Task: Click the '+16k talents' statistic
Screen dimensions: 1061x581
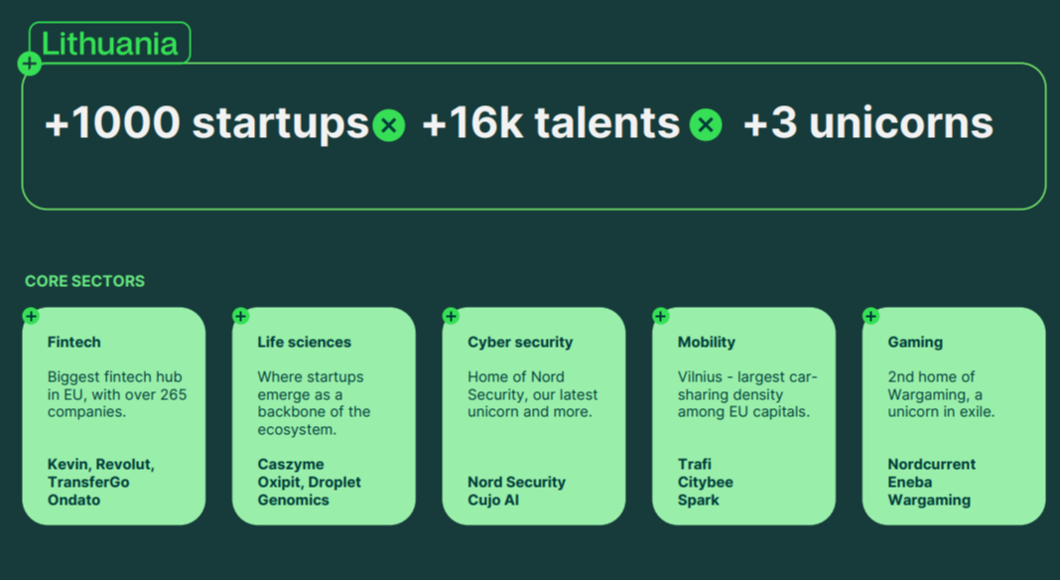Action: (551, 124)
